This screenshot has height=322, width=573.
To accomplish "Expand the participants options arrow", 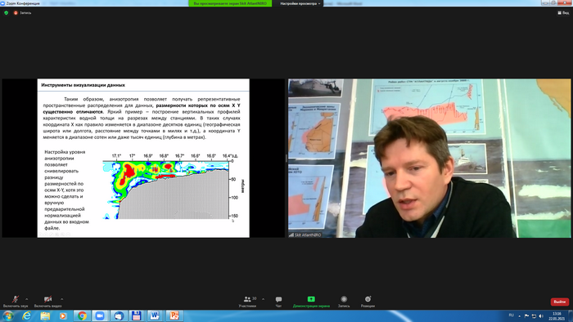I will click(263, 299).
